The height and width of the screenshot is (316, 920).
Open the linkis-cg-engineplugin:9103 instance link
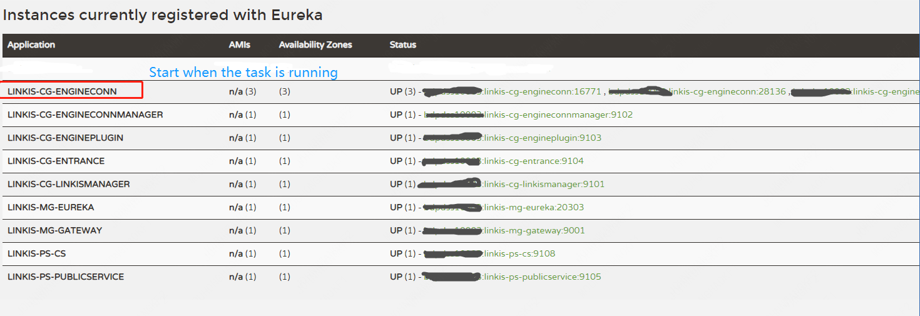(542, 138)
